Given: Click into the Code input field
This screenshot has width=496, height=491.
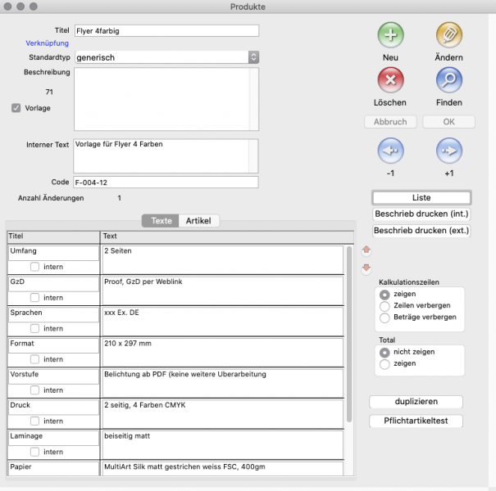Looking at the screenshot, I should point(166,182).
